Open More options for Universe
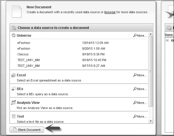The image size is (174, 136). click(x=140, y=36)
